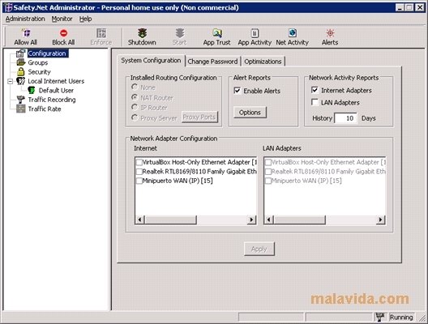Click the Running status bar text
Viewport: 428px width, 324px height.
tap(401, 318)
